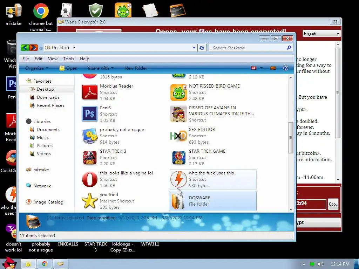Select the NOT PISSED BIRD GAME shortcut
The height and width of the screenshot is (269, 359).
click(178, 92)
